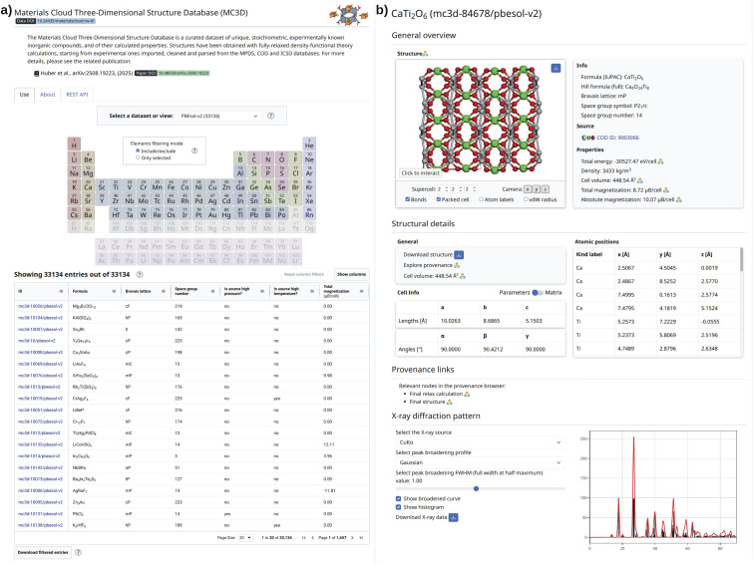The image size is (754, 565).
Task: Select the Only selected filtering mode
Action: pos(138,157)
